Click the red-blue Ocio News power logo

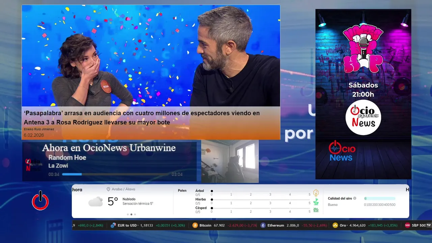coord(342,151)
